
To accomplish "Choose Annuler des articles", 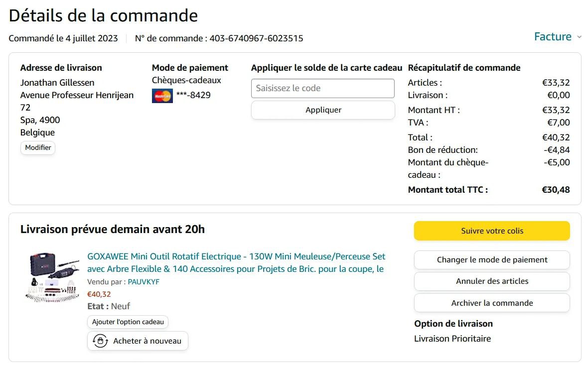I will [491, 281].
